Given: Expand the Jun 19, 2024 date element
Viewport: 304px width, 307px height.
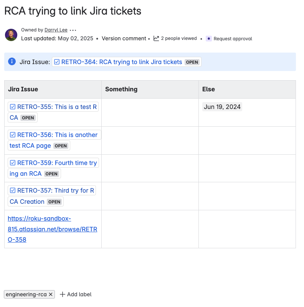Looking at the screenshot, I should tap(222, 106).
